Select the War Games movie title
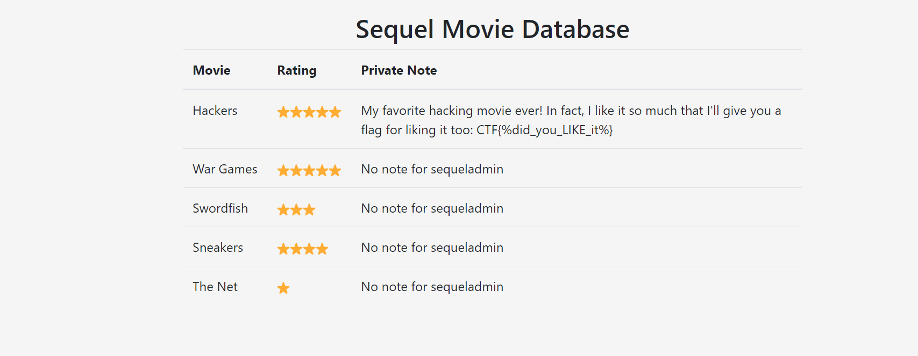 (225, 169)
